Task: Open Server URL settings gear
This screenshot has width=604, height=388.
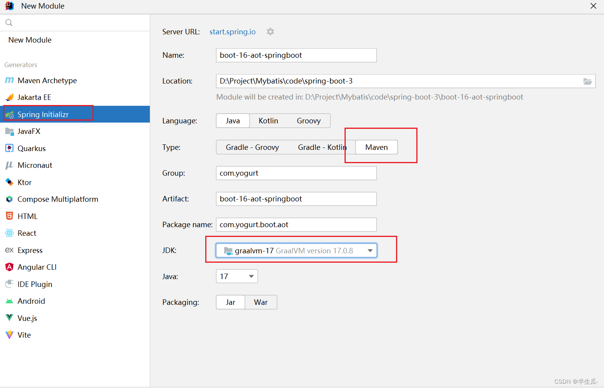Action: pyautogui.click(x=270, y=32)
